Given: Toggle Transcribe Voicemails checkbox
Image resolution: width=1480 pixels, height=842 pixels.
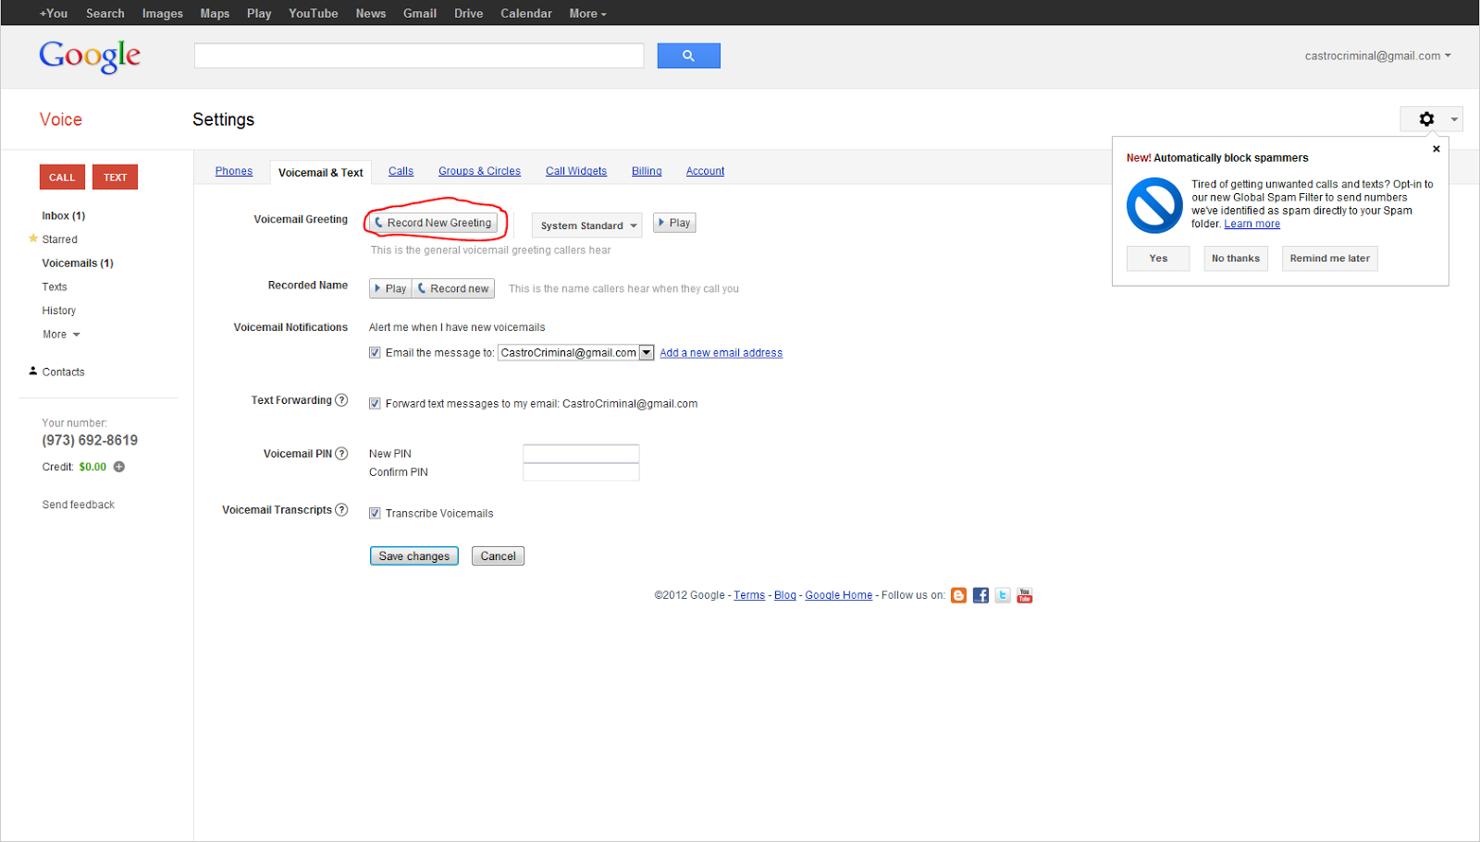Looking at the screenshot, I should click(375, 513).
